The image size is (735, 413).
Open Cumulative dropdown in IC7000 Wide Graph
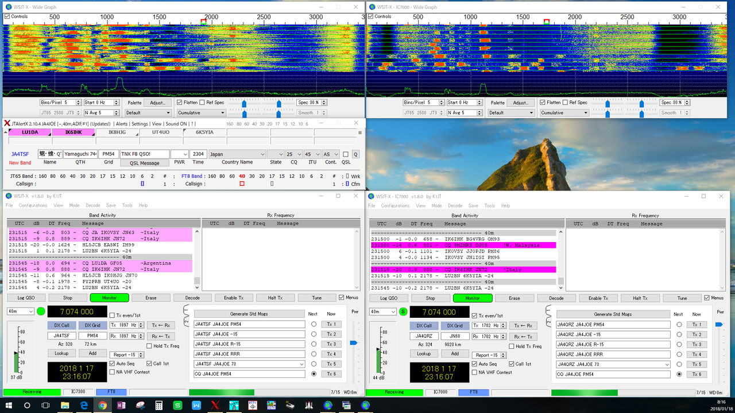click(x=564, y=113)
